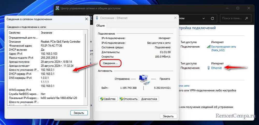Run Диагностика for Ethernet
This screenshot has width=259, height=125.
pos(149,99)
